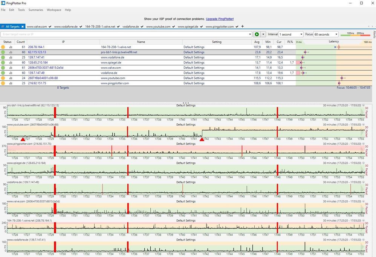This screenshot has height=257, width=376.
Task: Open the Focus dropdown showing 60 seconds
Action: (x=326, y=34)
